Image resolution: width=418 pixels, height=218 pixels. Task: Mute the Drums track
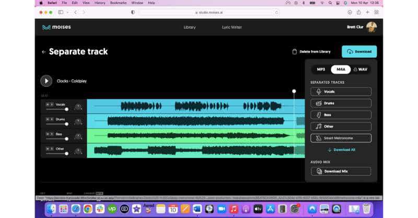(x=48, y=119)
